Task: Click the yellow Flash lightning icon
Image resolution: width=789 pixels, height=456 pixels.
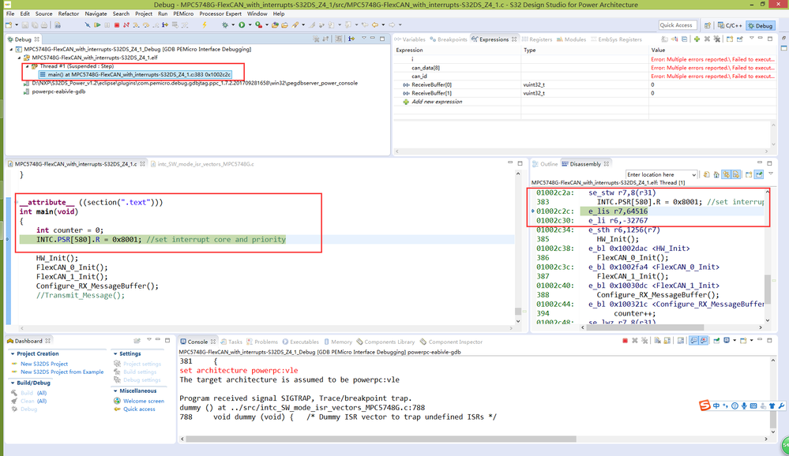Action: [205, 24]
